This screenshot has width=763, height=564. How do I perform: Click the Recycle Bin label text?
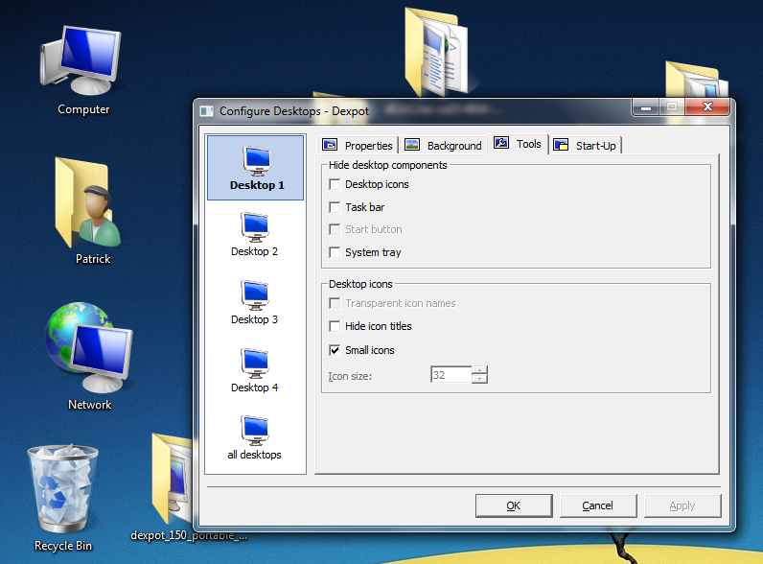point(63,546)
